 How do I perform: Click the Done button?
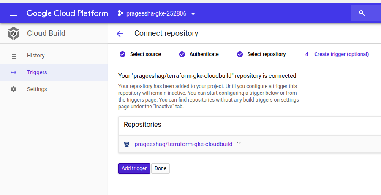click(161, 168)
